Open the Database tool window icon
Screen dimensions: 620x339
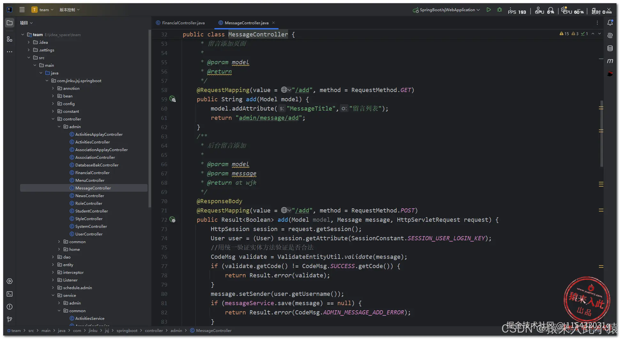tap(610, 48)
